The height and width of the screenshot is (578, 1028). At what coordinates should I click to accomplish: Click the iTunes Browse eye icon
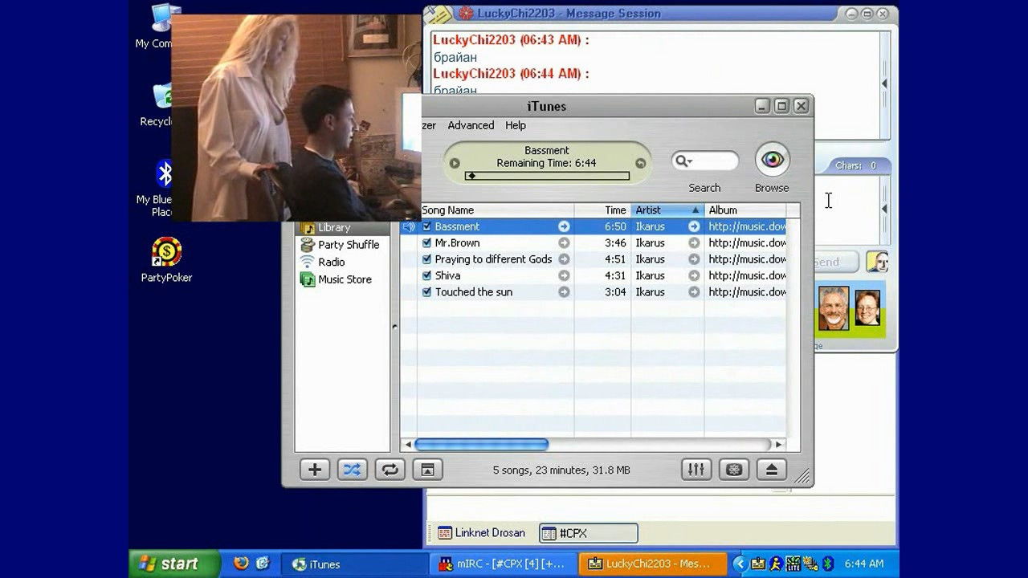[x=772, y=160]
